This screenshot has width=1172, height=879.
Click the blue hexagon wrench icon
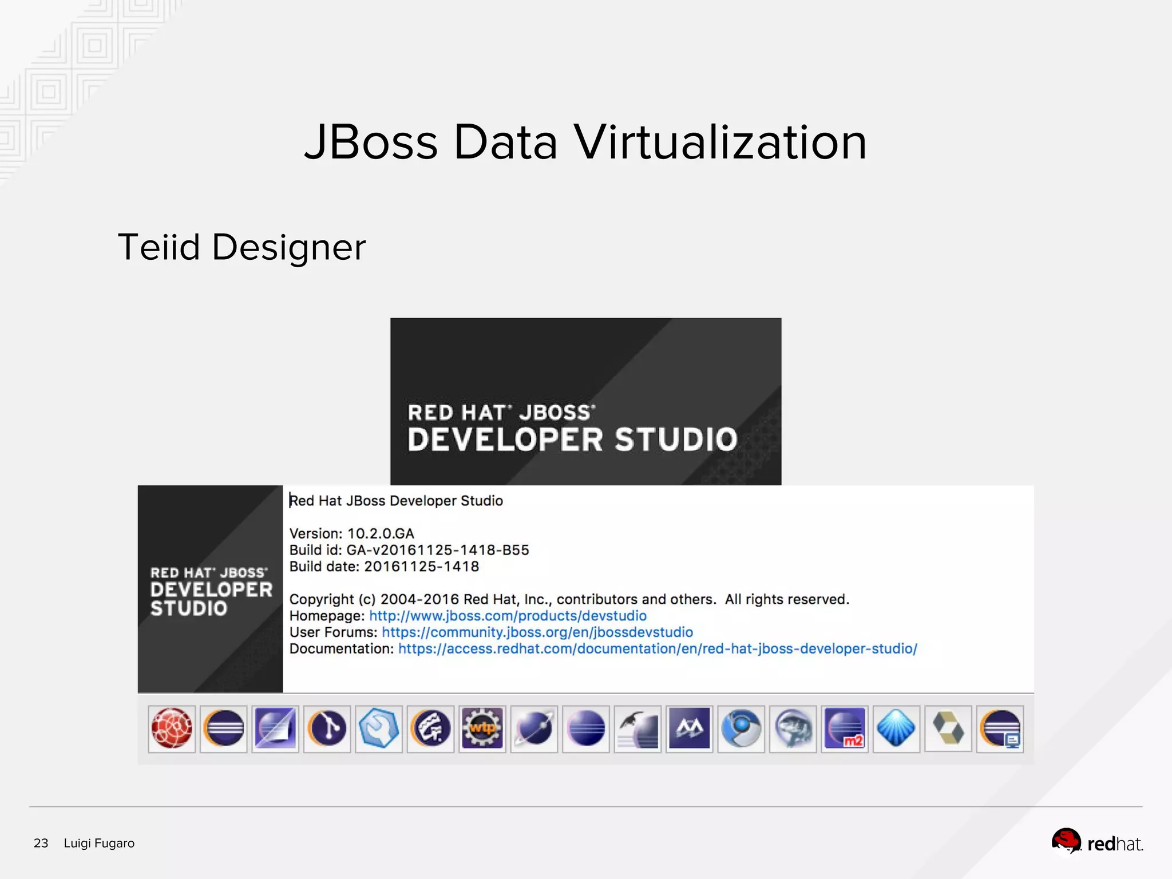[379, 728]
